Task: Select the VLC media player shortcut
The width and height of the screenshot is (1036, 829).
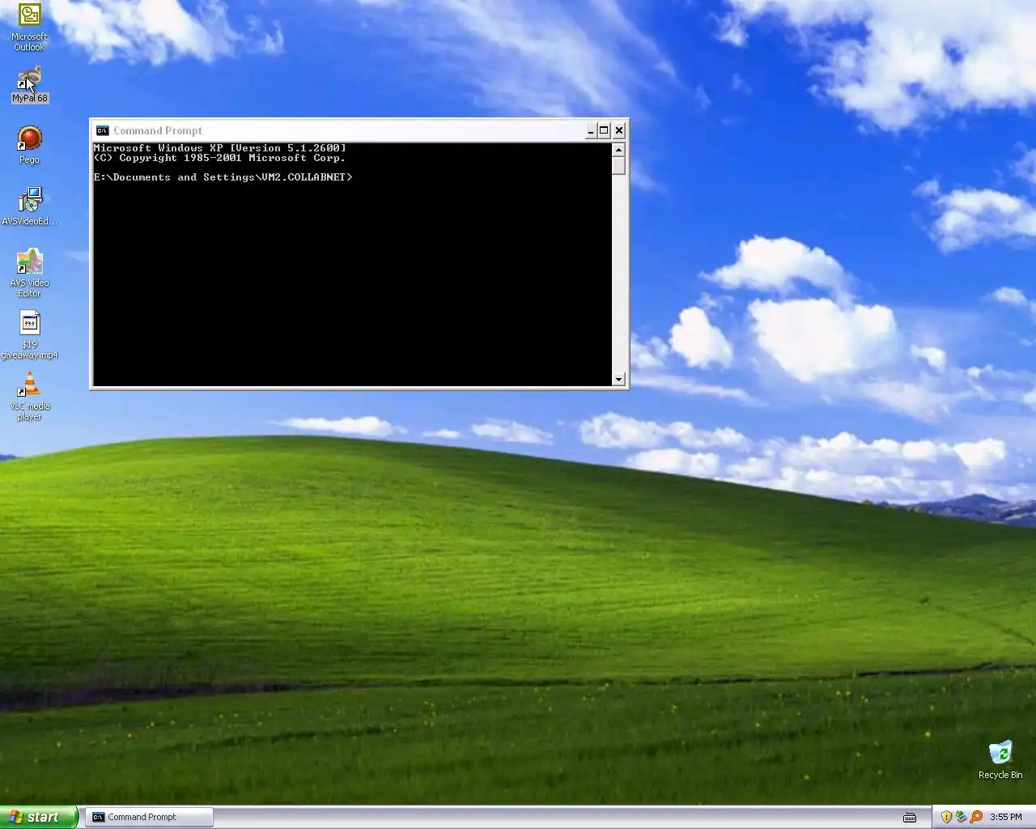Action: (29, 397)
